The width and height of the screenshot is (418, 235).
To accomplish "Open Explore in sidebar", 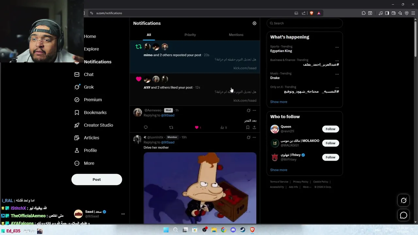I will [x=91, y=49].
